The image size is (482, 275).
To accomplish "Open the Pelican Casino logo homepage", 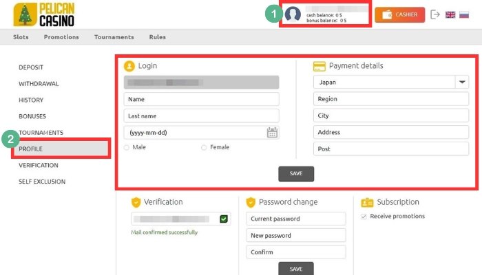I will pos(44,14).
